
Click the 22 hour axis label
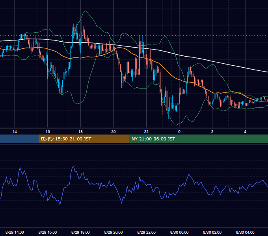pos(146,132)
